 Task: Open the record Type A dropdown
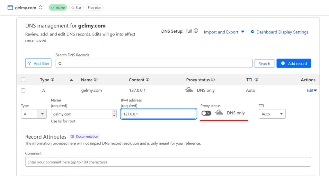click(x=34, y=114)
